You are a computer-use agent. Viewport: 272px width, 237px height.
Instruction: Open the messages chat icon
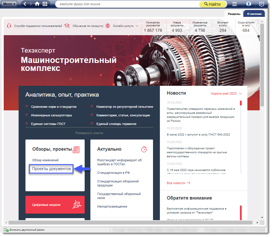(261, 4)
